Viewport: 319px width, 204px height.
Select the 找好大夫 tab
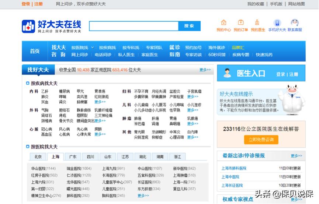38,70
